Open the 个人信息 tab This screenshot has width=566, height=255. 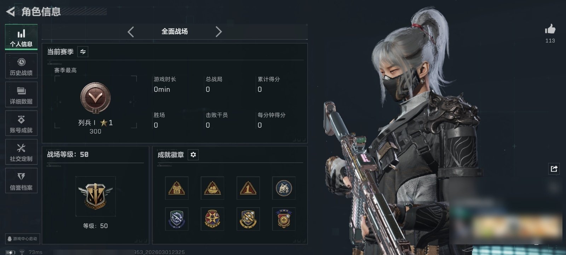[x=21, y=37]
